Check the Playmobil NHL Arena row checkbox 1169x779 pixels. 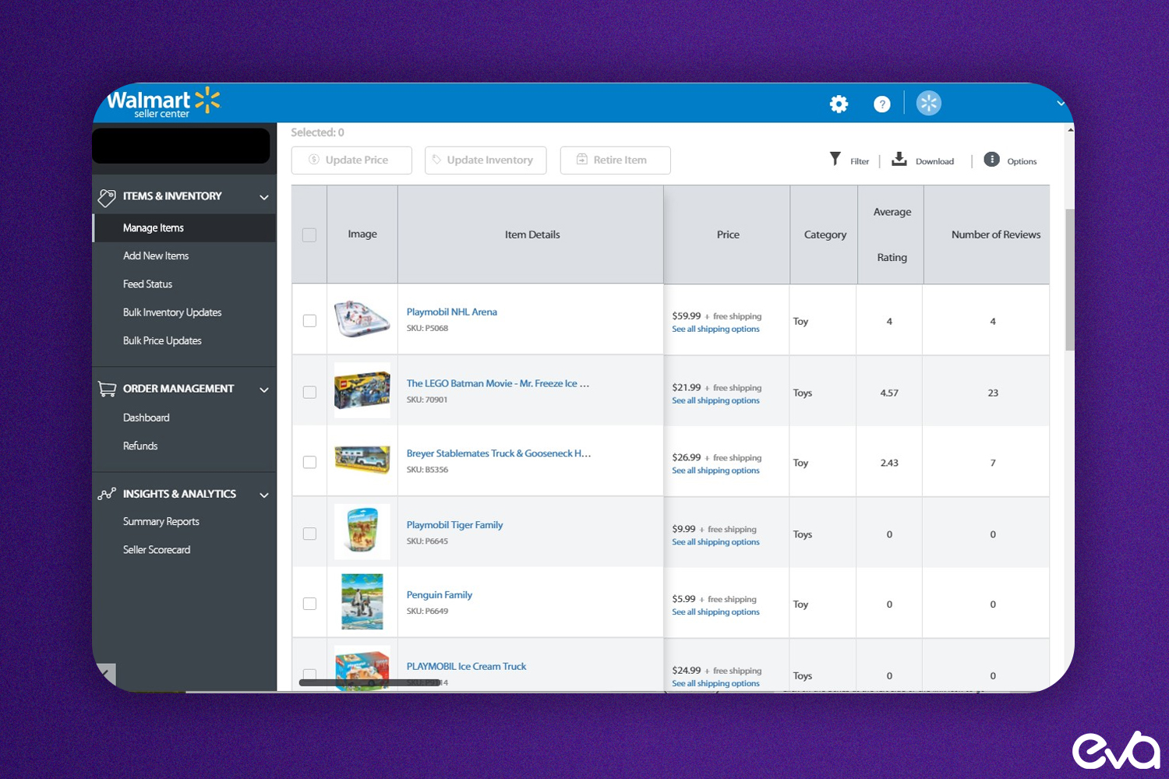[309, 319]
